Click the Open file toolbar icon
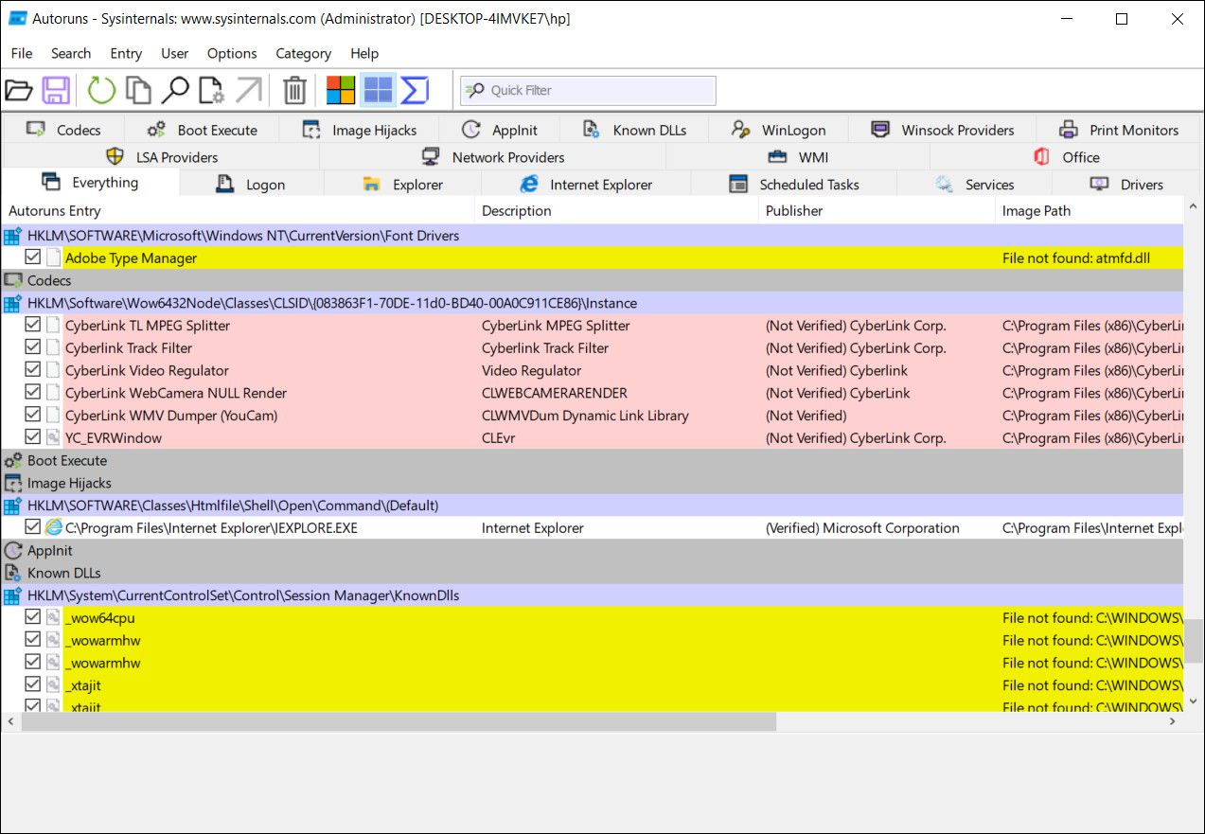This screenshot has height=834, width=1205. (19, 91)
